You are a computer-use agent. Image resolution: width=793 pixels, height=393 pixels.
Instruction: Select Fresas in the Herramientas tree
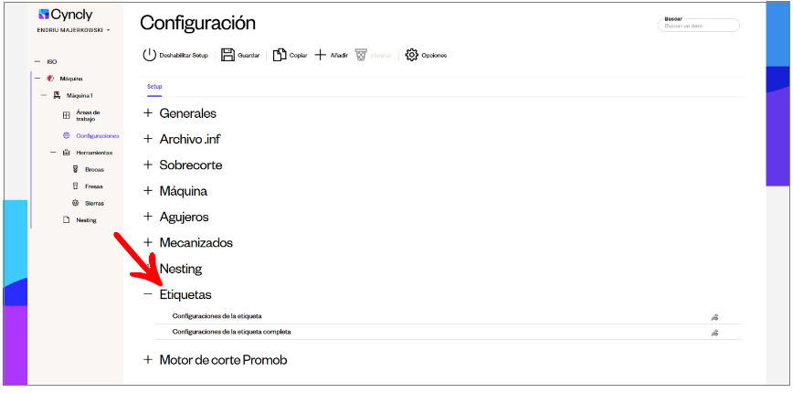point(93,186)
